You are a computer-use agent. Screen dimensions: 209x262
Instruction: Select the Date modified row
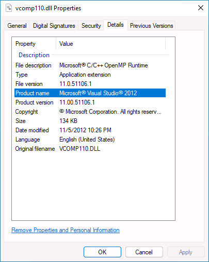coord(90,130)
